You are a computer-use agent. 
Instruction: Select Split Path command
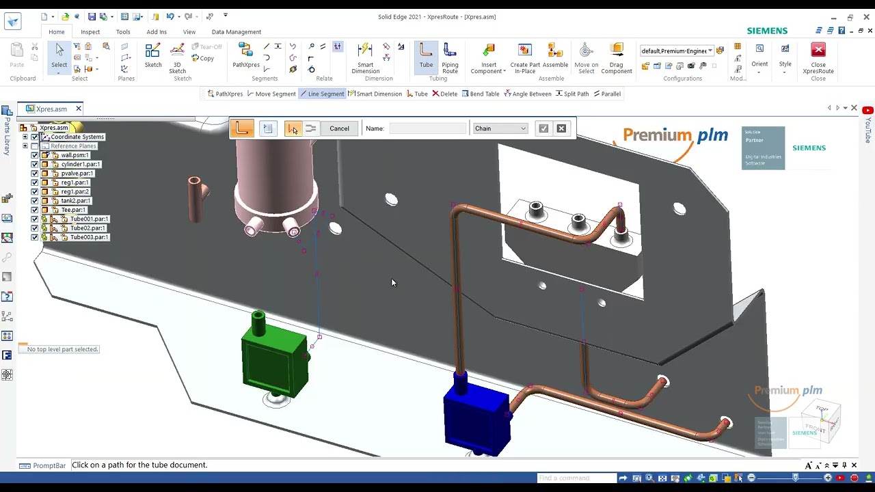click(571, 94)
